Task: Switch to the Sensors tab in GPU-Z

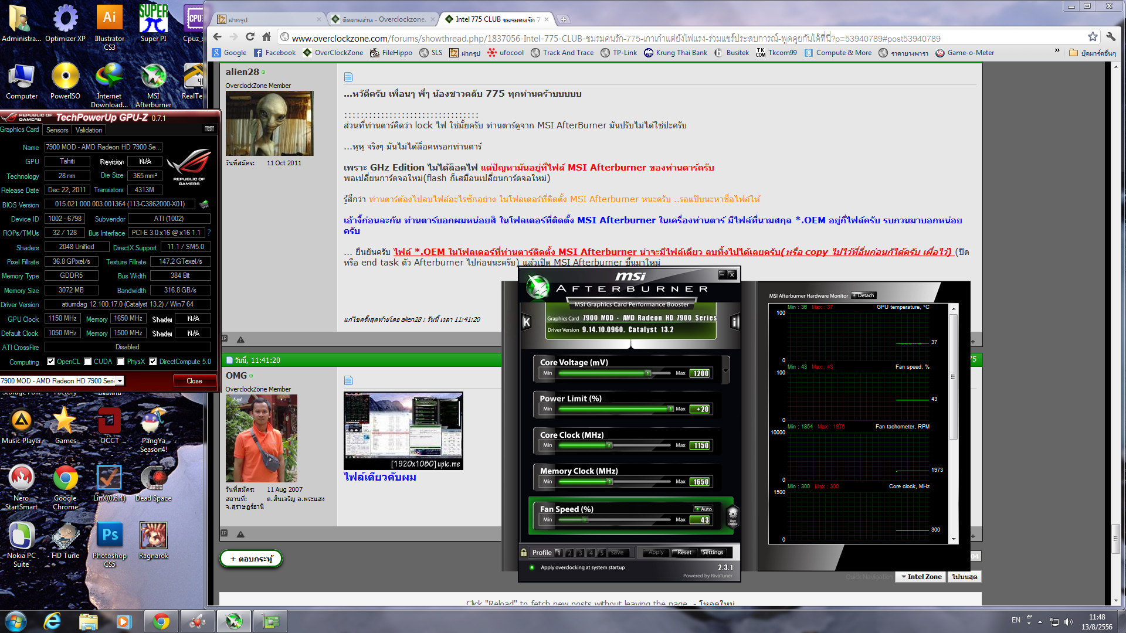Action: (x=57, y=130)
